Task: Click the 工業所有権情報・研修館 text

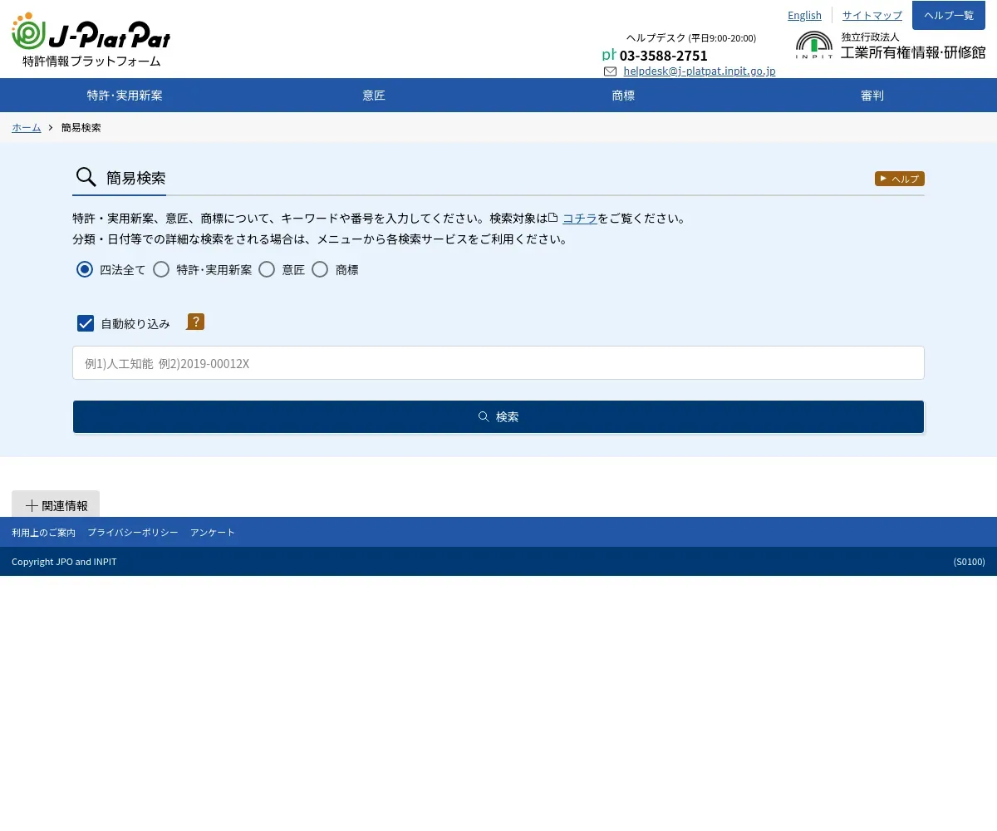Action: point(913,52)
